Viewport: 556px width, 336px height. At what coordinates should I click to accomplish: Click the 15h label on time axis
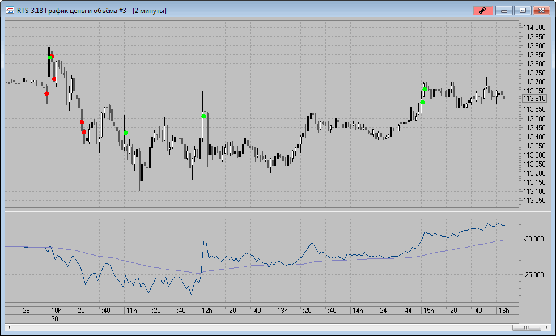coord(428,311)
